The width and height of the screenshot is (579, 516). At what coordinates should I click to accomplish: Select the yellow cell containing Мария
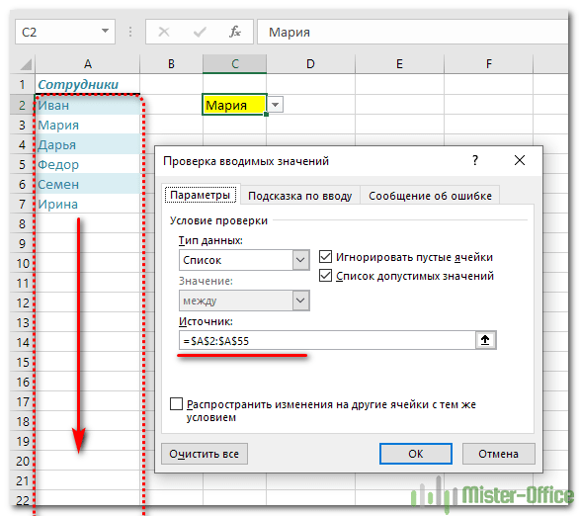pyautogui.click(x=234, y=105)
